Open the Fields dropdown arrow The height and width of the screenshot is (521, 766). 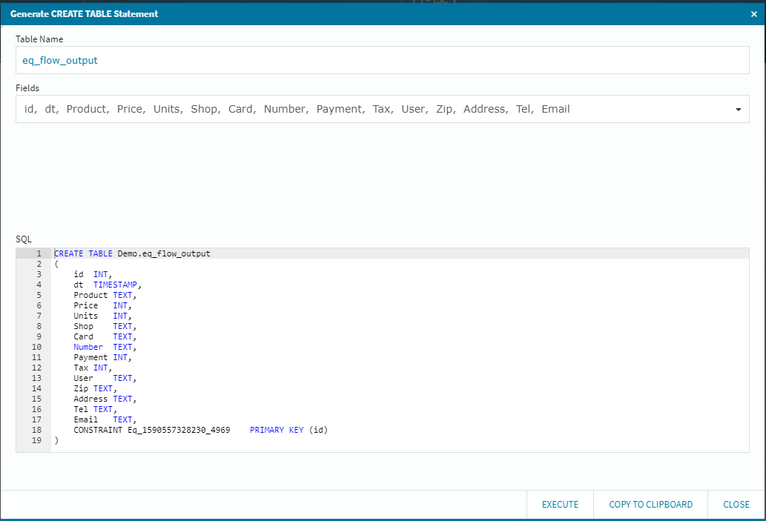tap(738, 110)
